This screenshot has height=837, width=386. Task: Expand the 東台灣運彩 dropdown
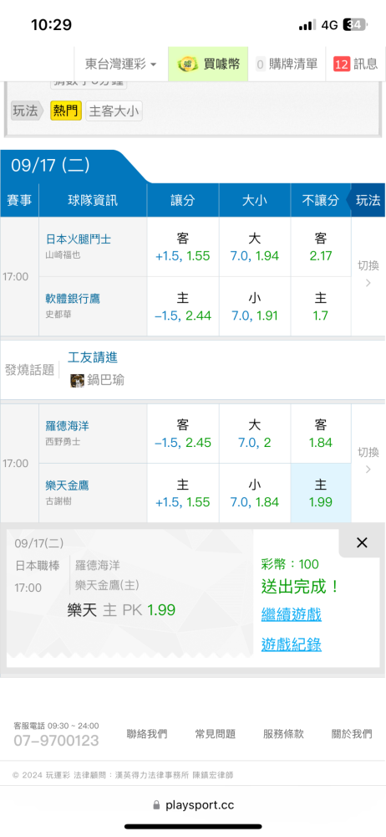pos(121,64)
